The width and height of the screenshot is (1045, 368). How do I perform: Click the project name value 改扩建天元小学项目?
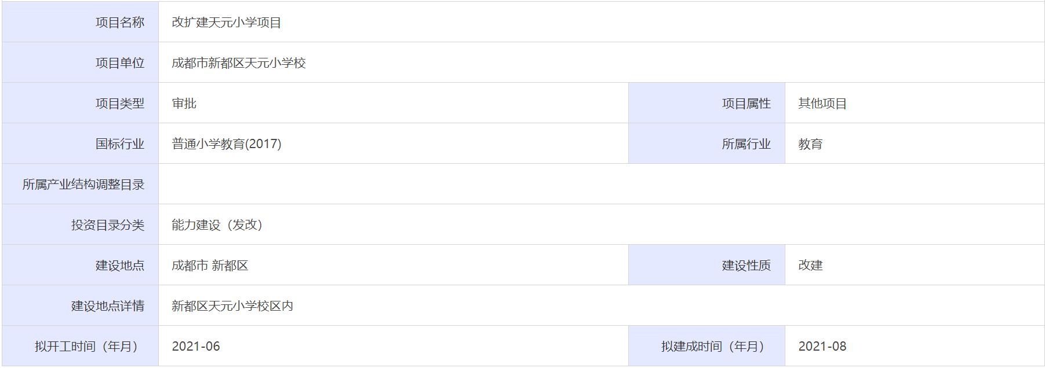(x=227, y=23)
